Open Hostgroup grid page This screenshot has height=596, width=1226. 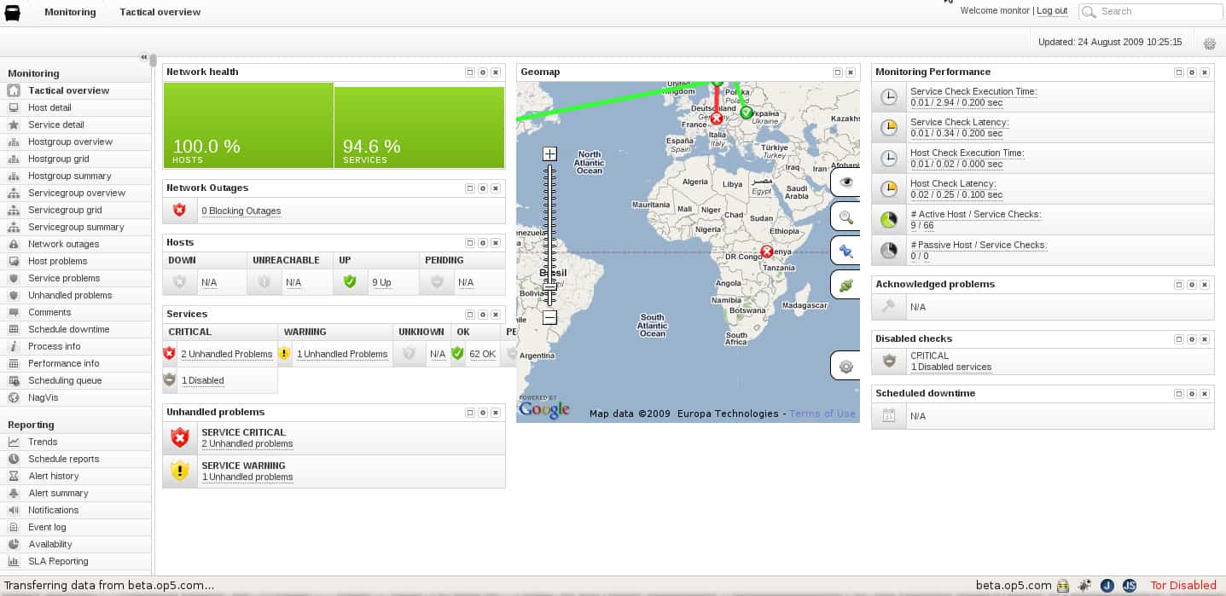[x=58, y=159]
